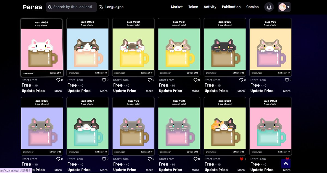Click Update Price for cup #032
327x173 pixels.
[125, 91]
